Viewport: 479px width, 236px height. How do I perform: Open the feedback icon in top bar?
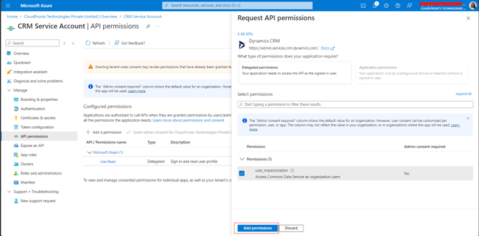(410, 6)
